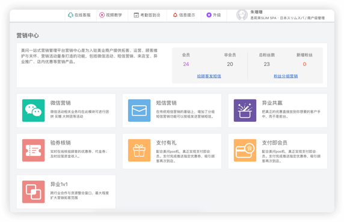Open the 异业1v1 card title
The image size is (344, 222).
[x=59, y=184]
